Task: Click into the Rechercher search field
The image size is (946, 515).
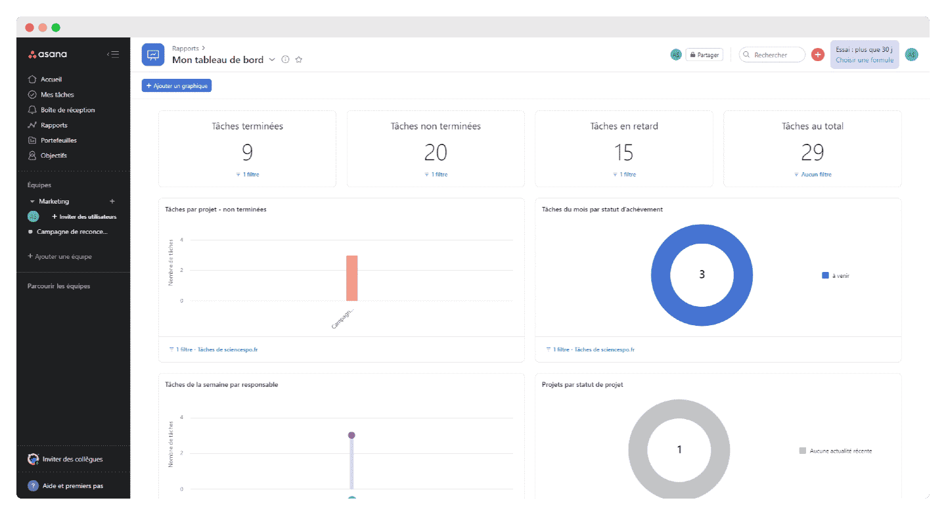Action: (x=773, y=55)
